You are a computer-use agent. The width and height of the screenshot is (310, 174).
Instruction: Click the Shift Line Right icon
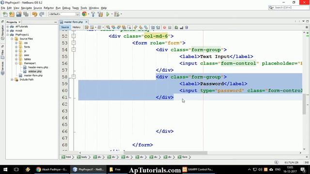coord(158,28)
